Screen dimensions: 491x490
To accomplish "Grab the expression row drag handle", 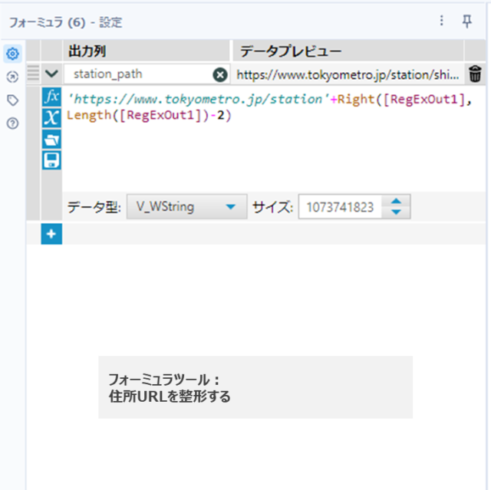I will point(33,74).
